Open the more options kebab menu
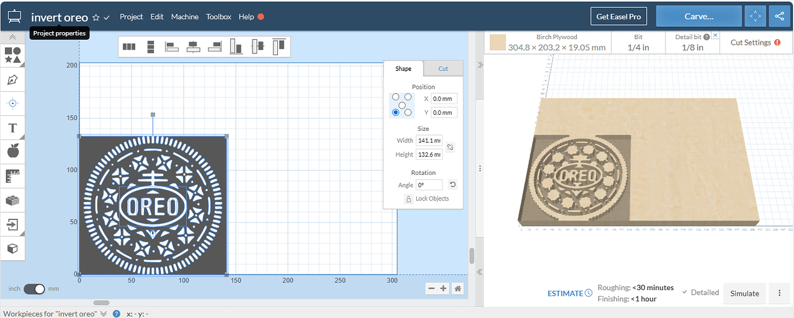794x318 pixels. (x=778, y=293)
